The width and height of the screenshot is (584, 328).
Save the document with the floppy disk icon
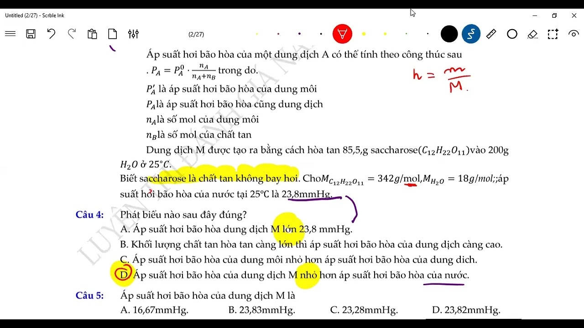31,34
